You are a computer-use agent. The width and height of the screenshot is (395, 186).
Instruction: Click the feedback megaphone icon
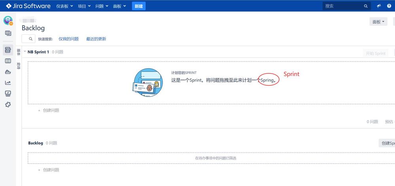click(x=379, y=6)
